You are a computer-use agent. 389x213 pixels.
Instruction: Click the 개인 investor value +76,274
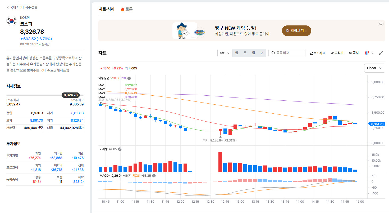[x=34, y=158]
